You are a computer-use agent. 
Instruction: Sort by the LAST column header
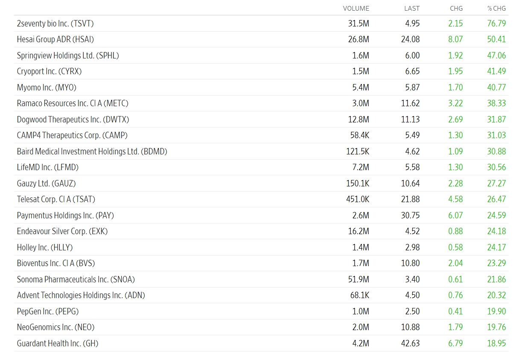(x=412, y=8)
